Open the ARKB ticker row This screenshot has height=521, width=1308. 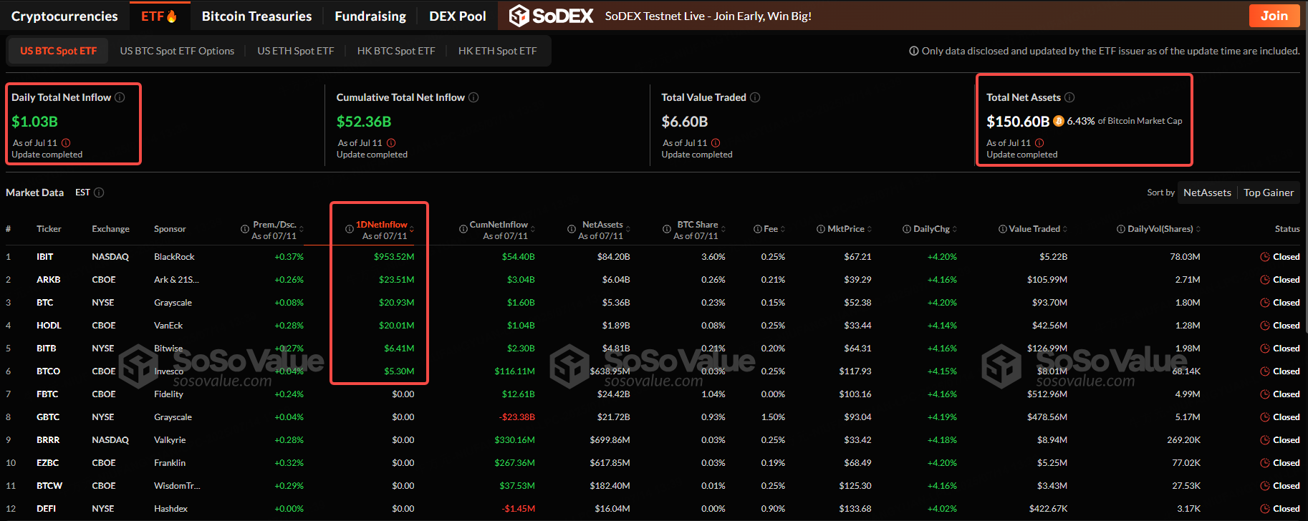653,280
